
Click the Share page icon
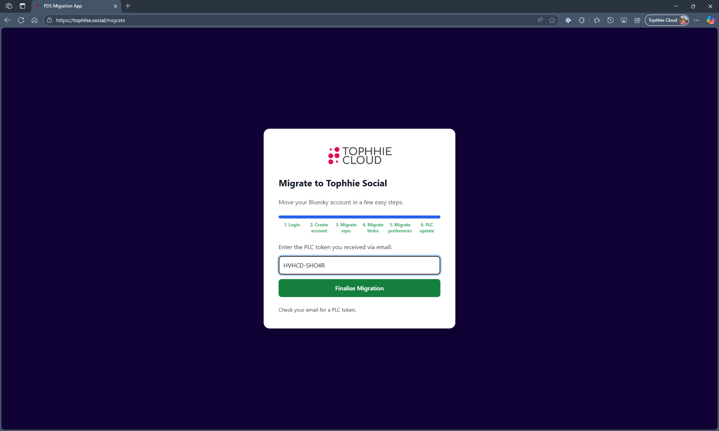(x=637, y=20)
